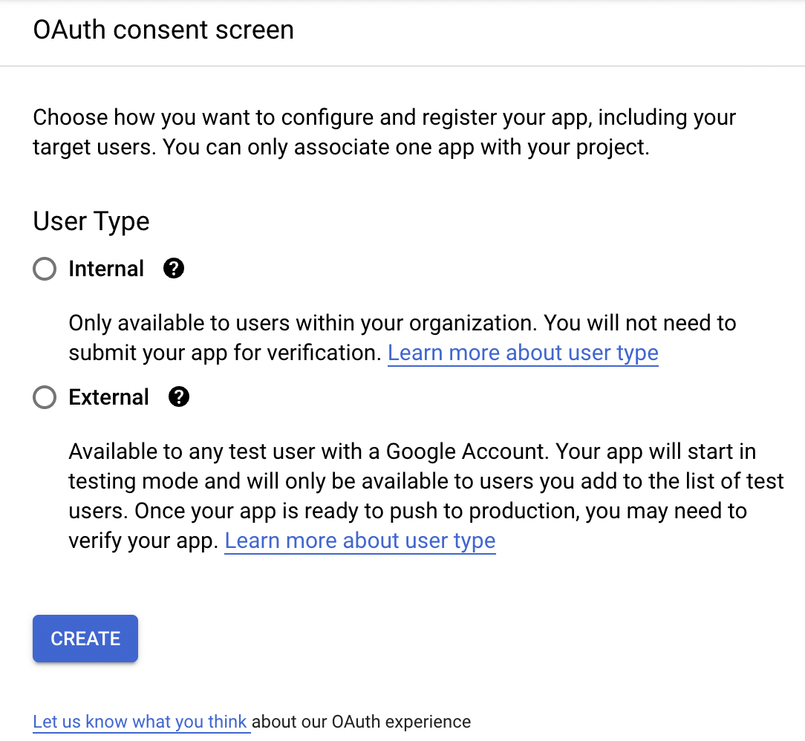Screen dimensions: 805x741
Task: Click the bold 'External' label text
Action: click(x=109, y=398)
